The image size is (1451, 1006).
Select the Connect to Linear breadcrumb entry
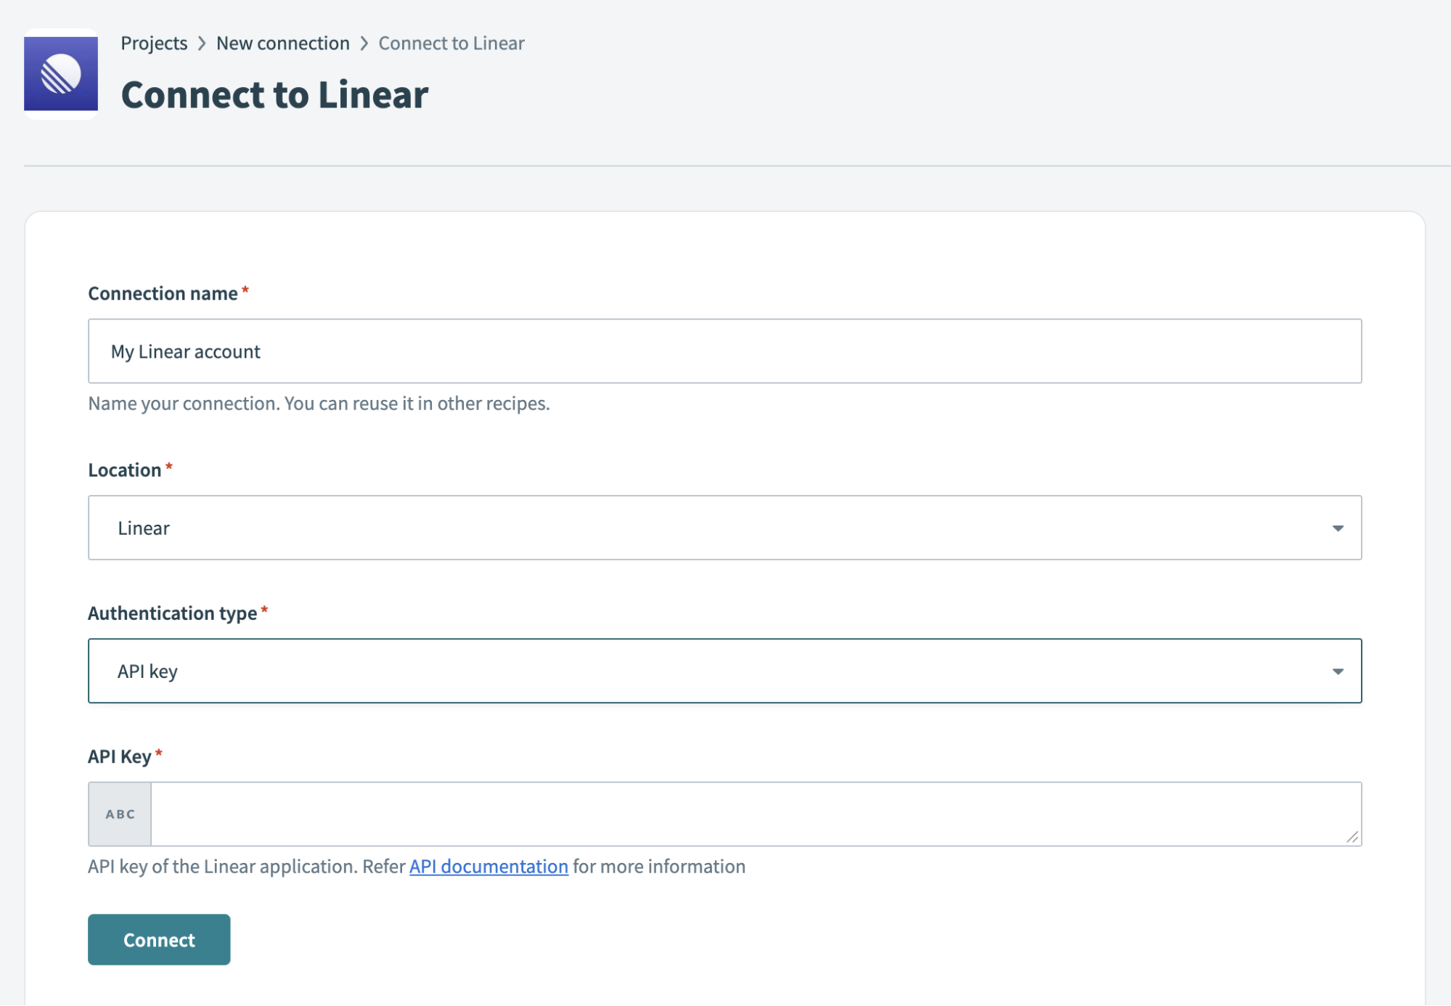[x=451, y=43]
